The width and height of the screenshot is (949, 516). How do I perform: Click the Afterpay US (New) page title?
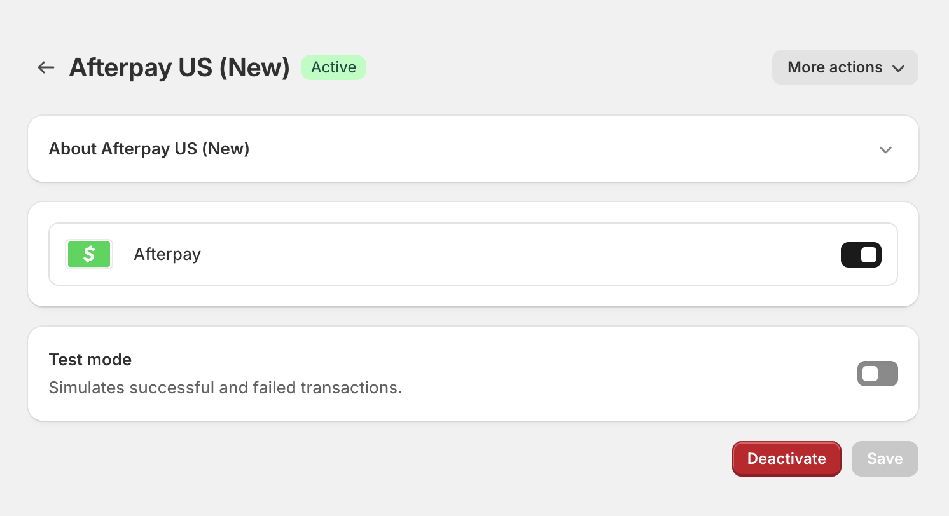(179, 67)
